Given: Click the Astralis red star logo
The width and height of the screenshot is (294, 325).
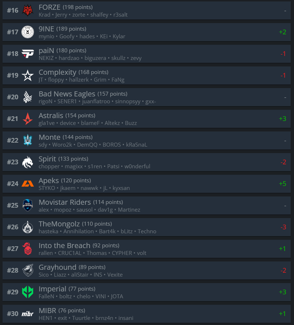Looking at the screenshot, I should tap(27, 119).
